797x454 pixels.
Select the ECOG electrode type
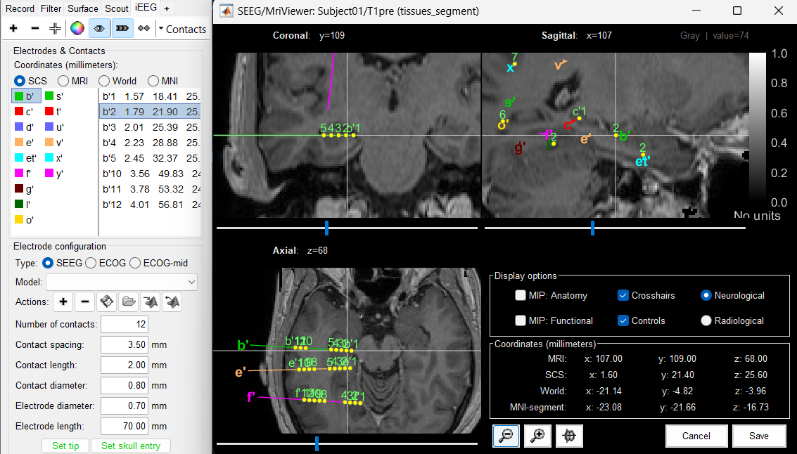point(91,264)
